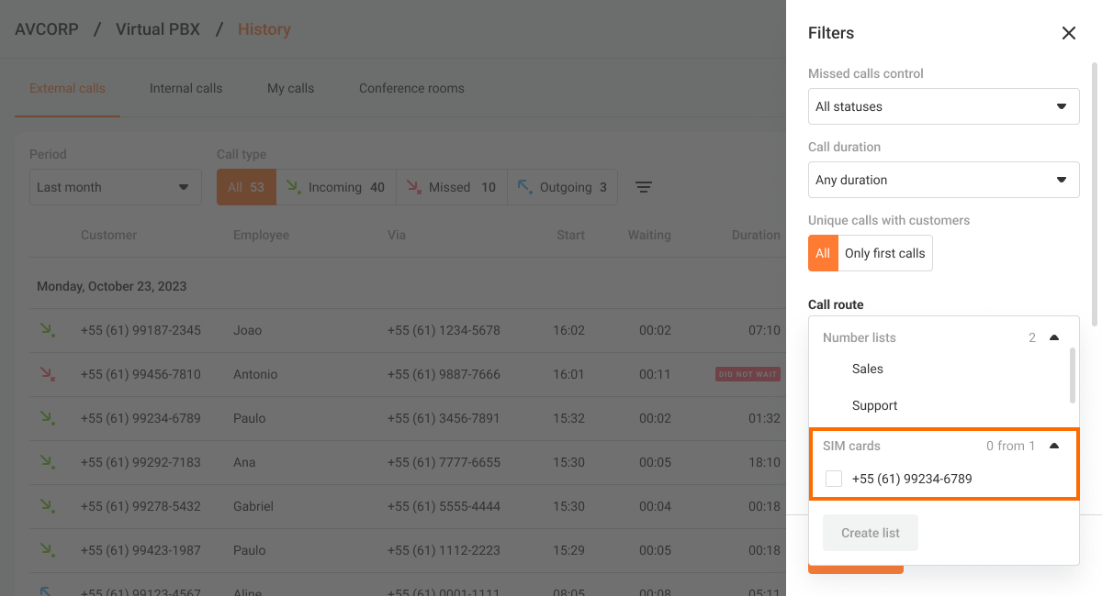Click via number +55 (61) 1234-5678
The image size is (1102, 596).
click(x=444, y=330)
